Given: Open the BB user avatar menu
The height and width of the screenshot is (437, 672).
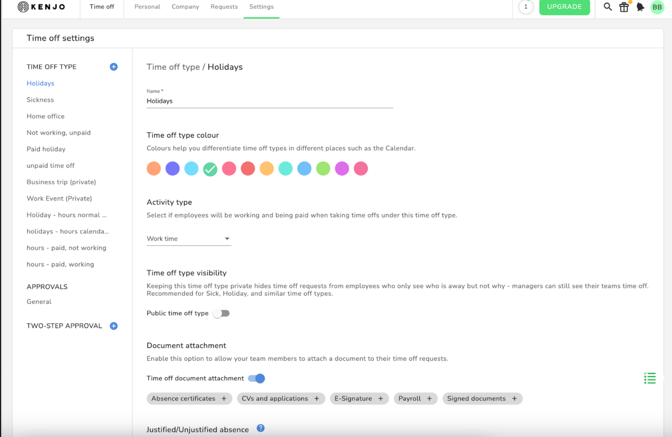Looking at the screenshot, I should click(x=657, y=7).
